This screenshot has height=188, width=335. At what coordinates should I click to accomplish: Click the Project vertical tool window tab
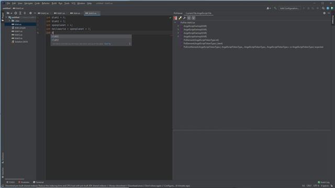coord(3,17)
